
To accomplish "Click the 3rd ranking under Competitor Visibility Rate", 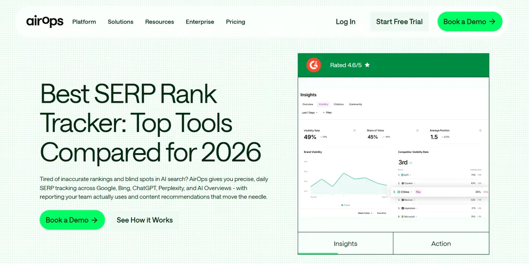I will click(403, 162).
